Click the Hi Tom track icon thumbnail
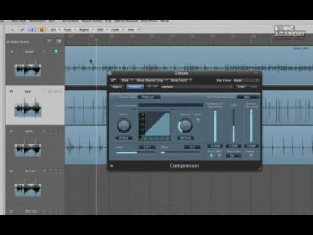Image resolution: width=313 pixels, height=235 pixels. [x=28, y=188]
